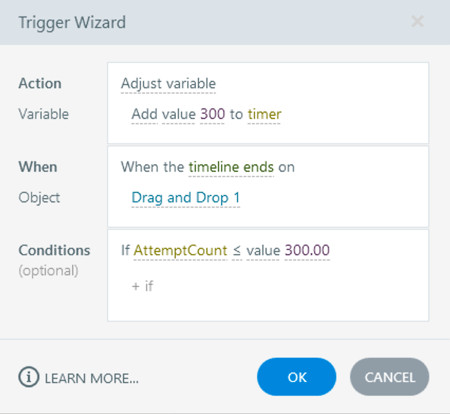Pick the Drag and Drop 1 object
The height and width of the screenshot is (414, 450).
(x=185, y=198)
